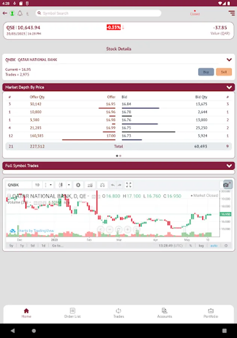Click the 13:28:49 (UTC) timezone selector

(x=170, y=246)
